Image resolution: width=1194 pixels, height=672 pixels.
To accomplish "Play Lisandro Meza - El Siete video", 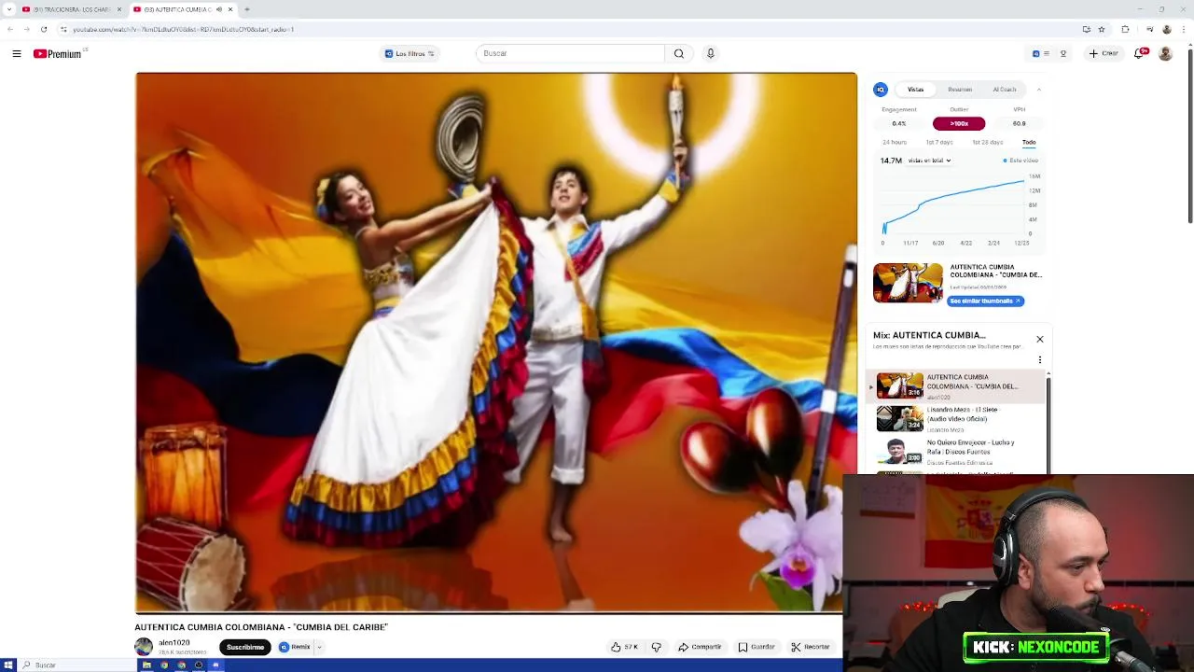I will (956, 419).
